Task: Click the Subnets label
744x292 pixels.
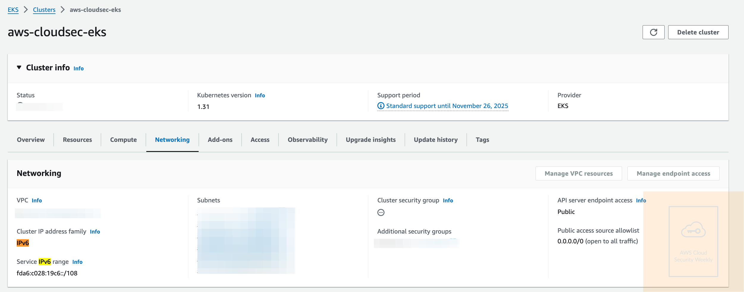Action: click(208, 200)
